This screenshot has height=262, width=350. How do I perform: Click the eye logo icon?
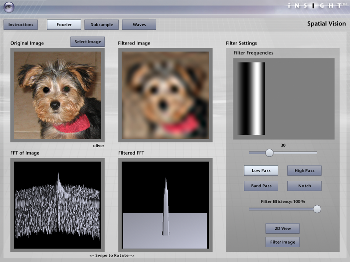click(9, 7)
